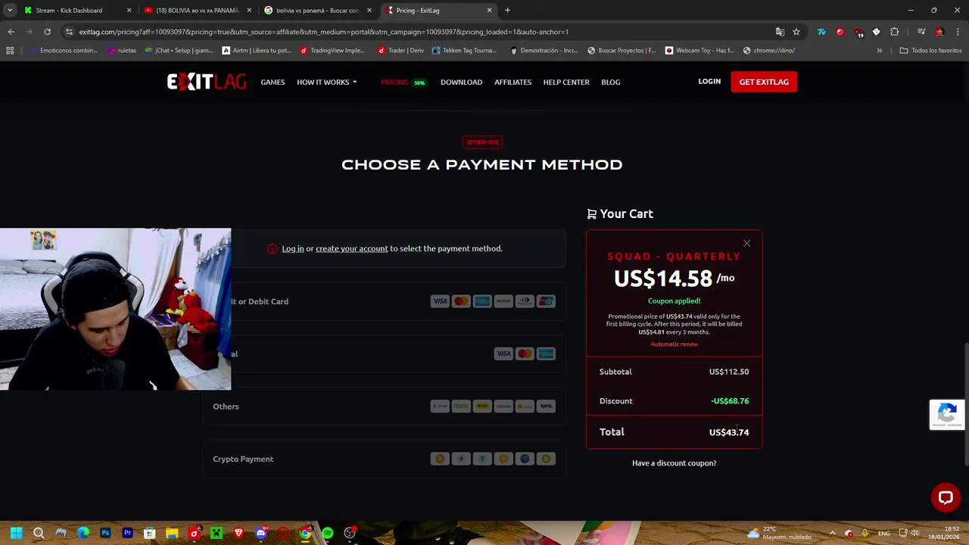Open Spotify from the taskbar

(327, 533)
